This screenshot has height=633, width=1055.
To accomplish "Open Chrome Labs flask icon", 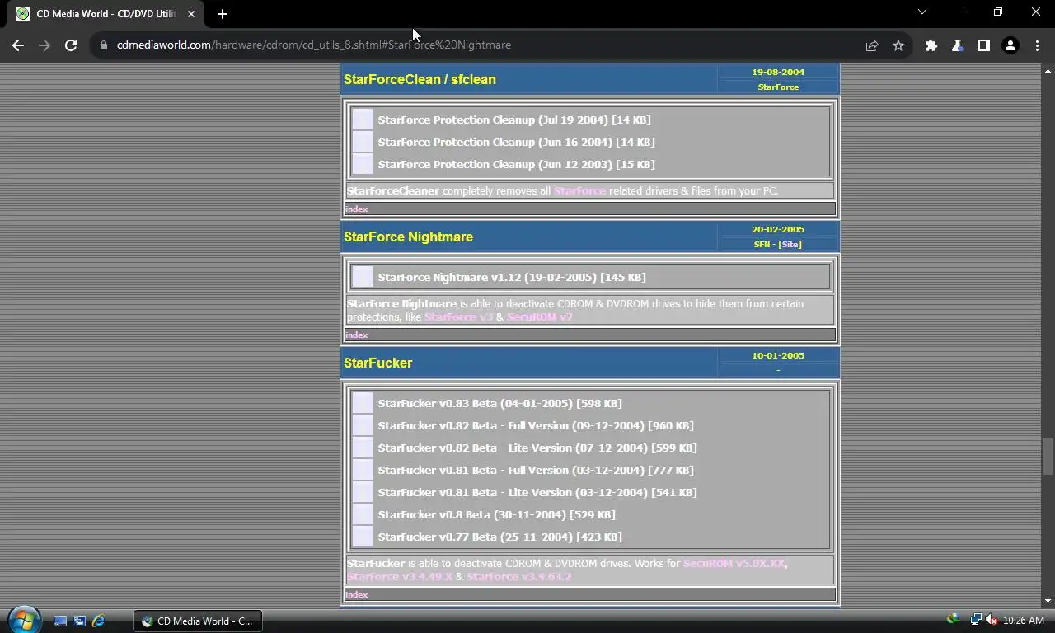I will (958, 45).
